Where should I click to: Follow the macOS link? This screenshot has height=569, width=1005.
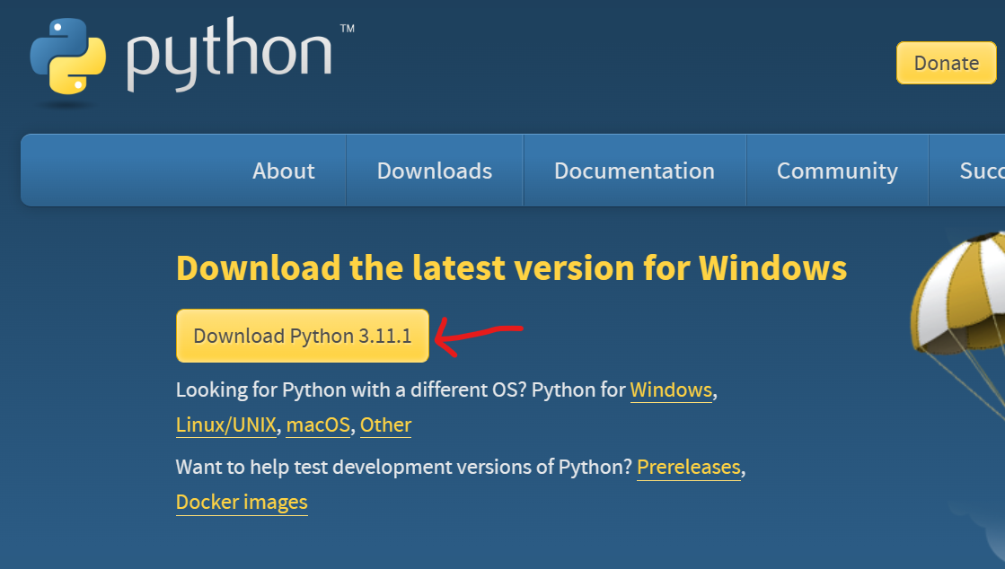tap(319, 425)
